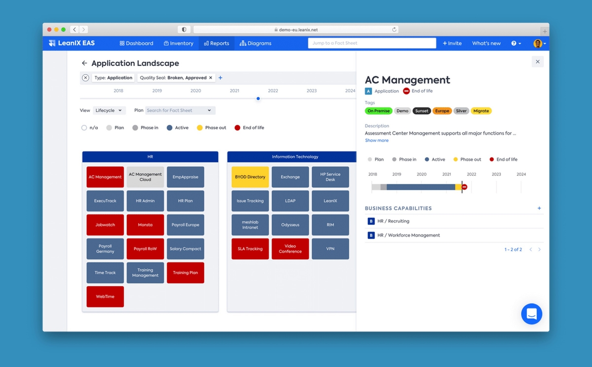The image size is (592, 367).
Task: Toggle the Phase out legend filter in report
Action: pyautogui.click(x=211, y=128)
